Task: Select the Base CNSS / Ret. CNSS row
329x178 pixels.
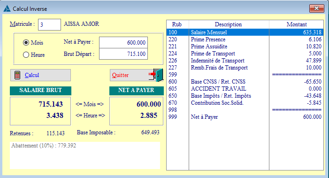Action: (245, 81)
